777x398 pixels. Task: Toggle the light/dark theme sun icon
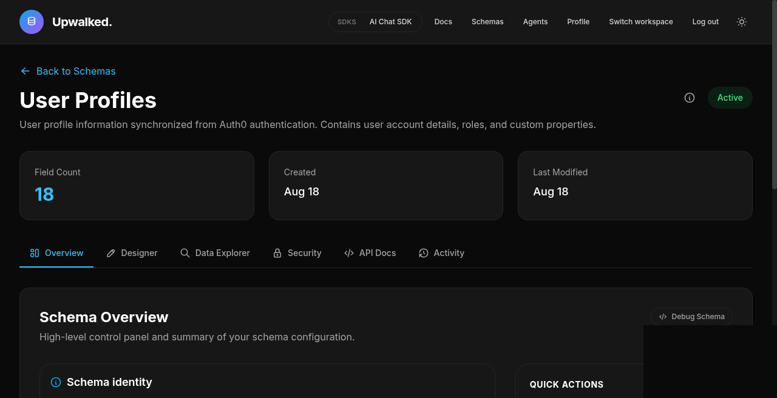coord(742,22)
